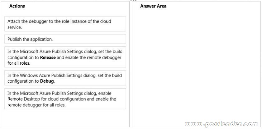This screenshot has height=129, width=262.
Task: Click the bold word Release
Action: pos(48,58)
